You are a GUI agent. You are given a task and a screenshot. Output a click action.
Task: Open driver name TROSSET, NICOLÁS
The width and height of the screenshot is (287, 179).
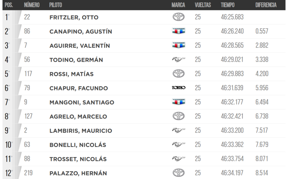point(78,159)
